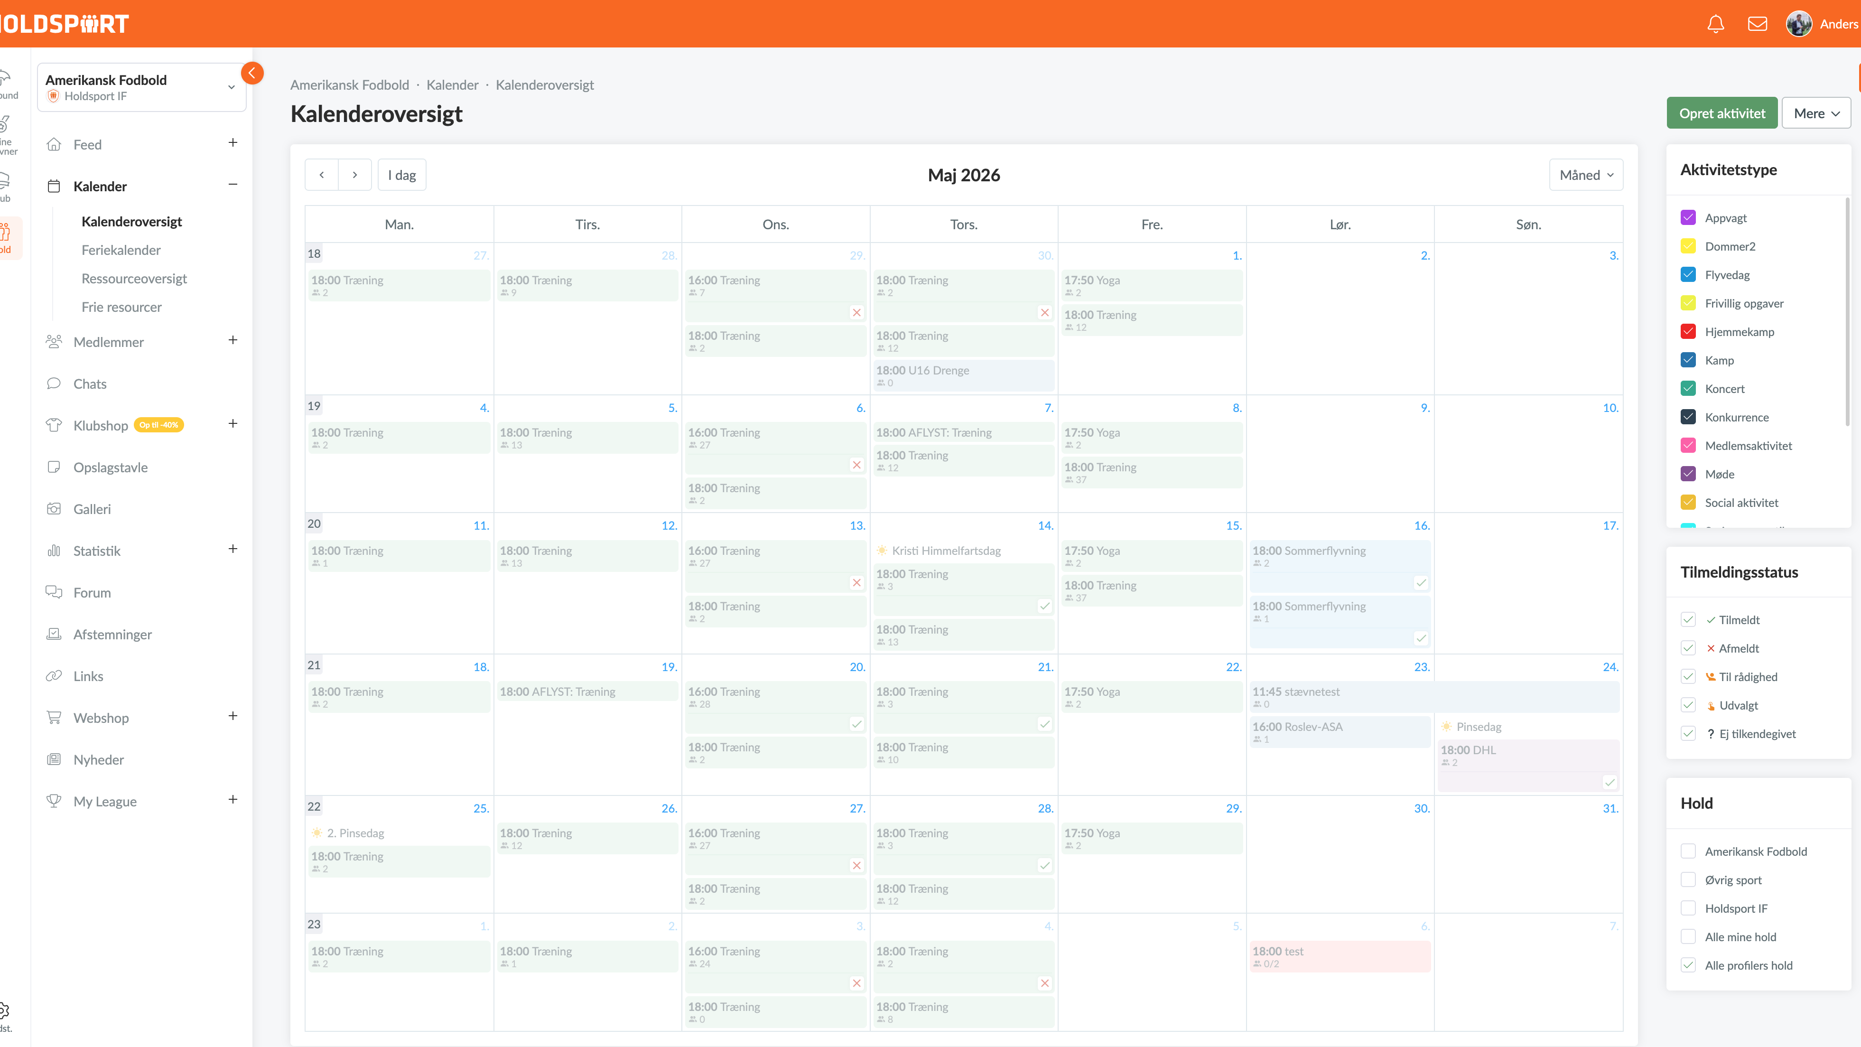The image size is (1861, 1047).
Task: Open the Nyheder menu item
Action: pyautogui.click(x=98, y=759)
